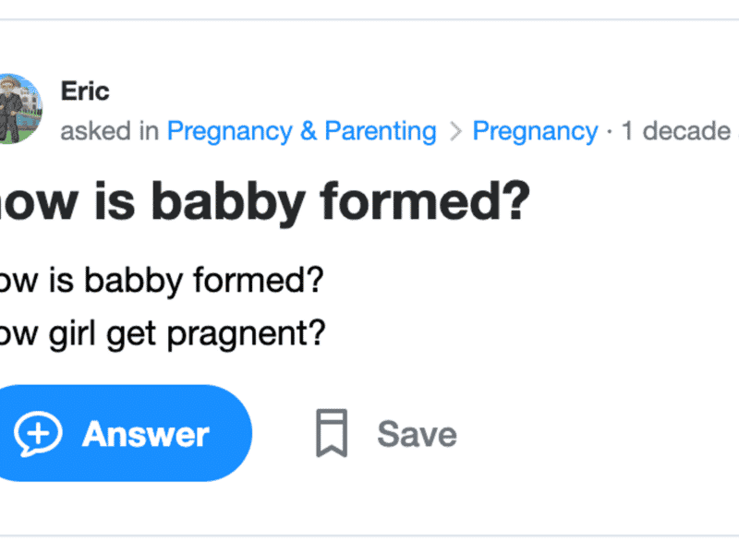Screen dimensions: 739x554
Task: Click the word 'Parenting' in the category link
Action: pyautogui.click(x=381, y=131)
